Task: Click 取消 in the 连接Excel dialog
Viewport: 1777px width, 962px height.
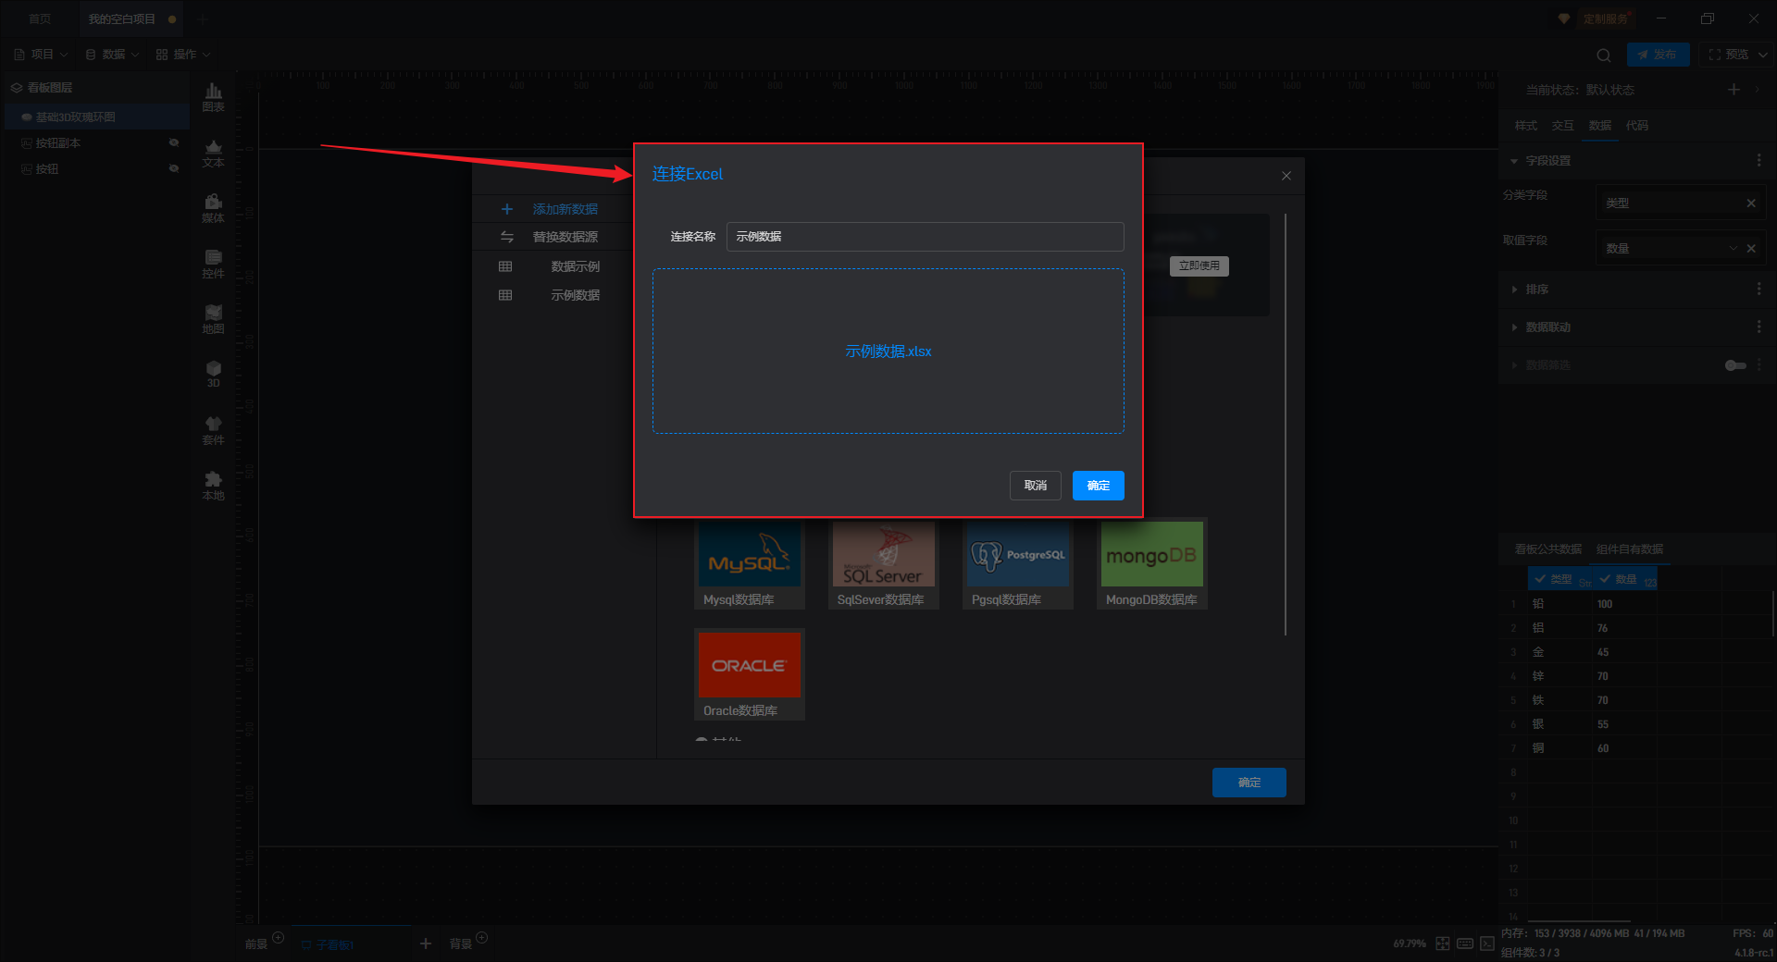Action: [1036, 486]
